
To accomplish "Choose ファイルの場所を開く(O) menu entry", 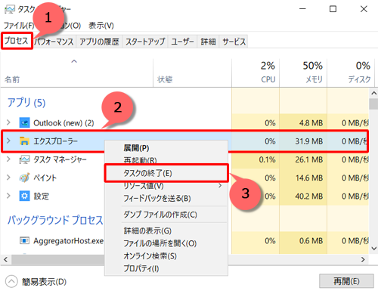I will [166, 243].
